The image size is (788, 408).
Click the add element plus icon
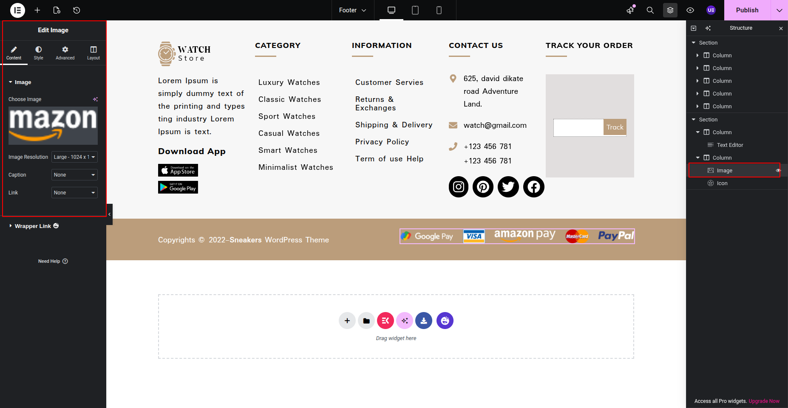click(37, 10)
